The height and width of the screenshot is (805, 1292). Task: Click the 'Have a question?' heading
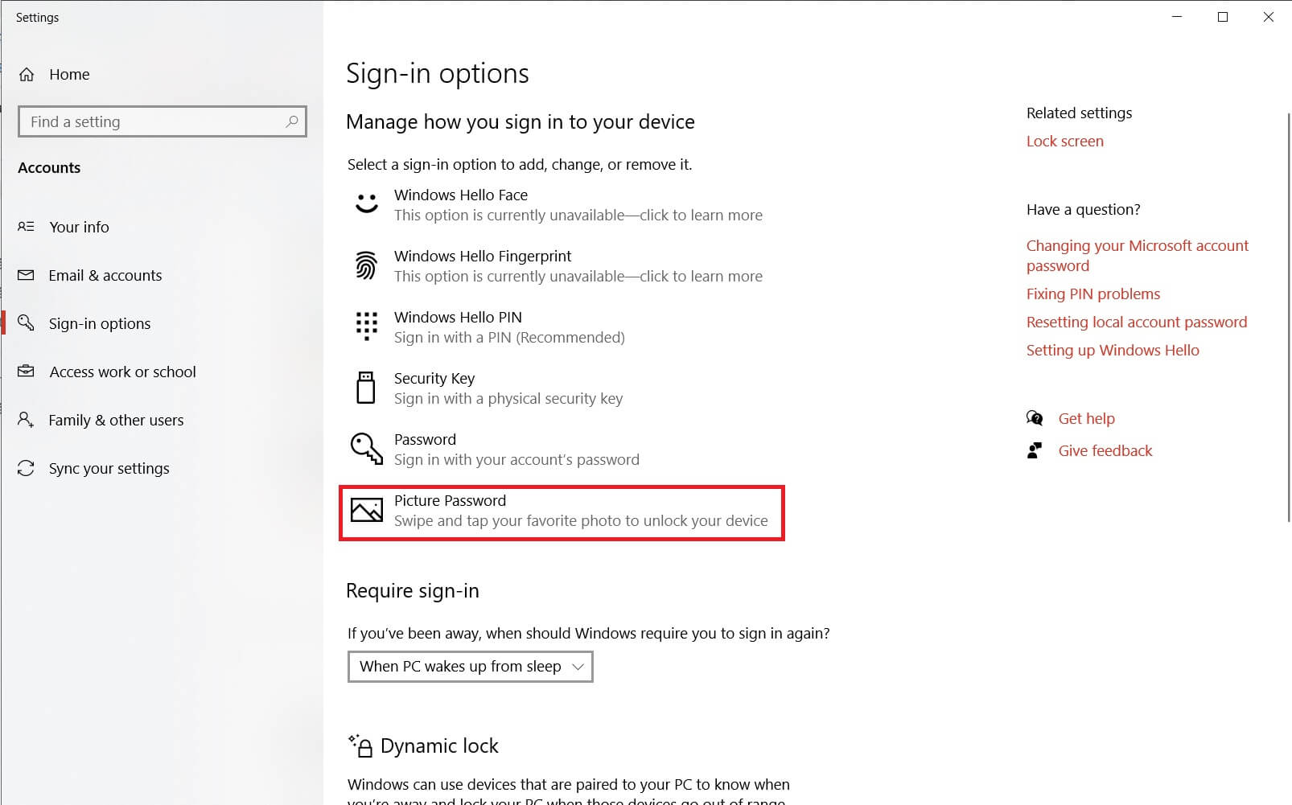pos(1083,209)
